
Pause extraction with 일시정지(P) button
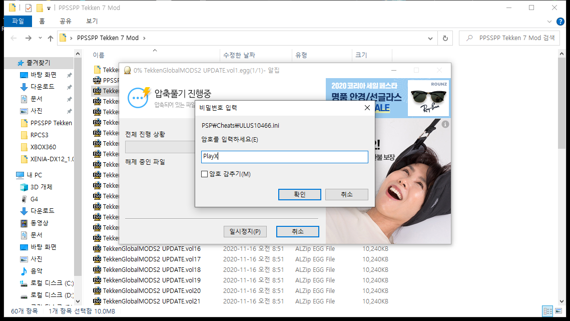[x=245, y=231]
